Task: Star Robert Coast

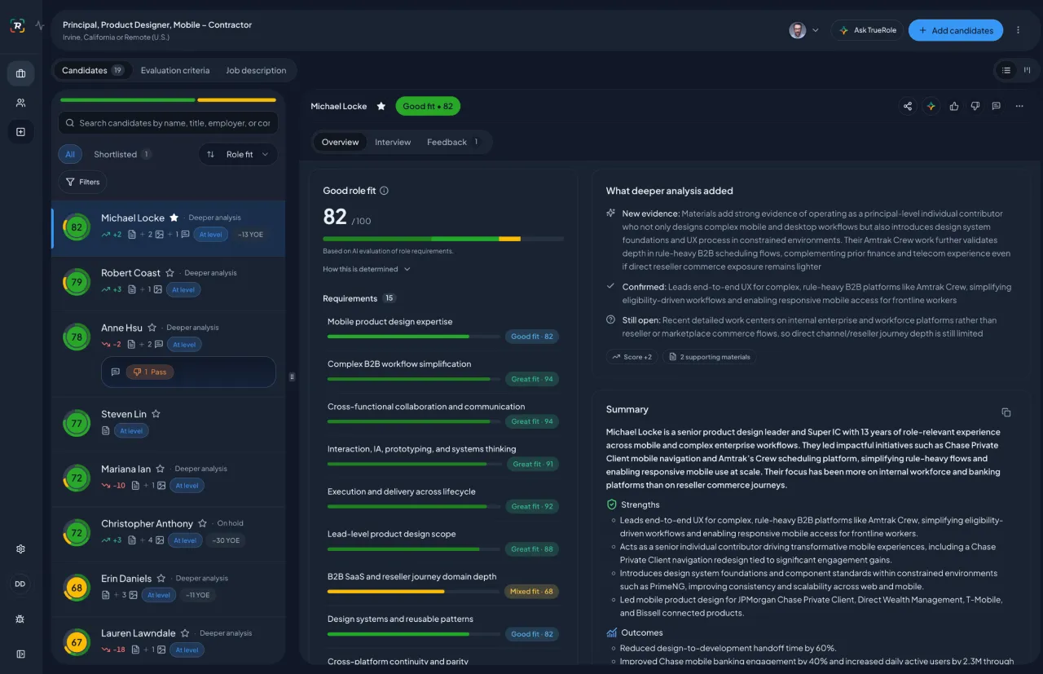Action: tap(169, 273)
